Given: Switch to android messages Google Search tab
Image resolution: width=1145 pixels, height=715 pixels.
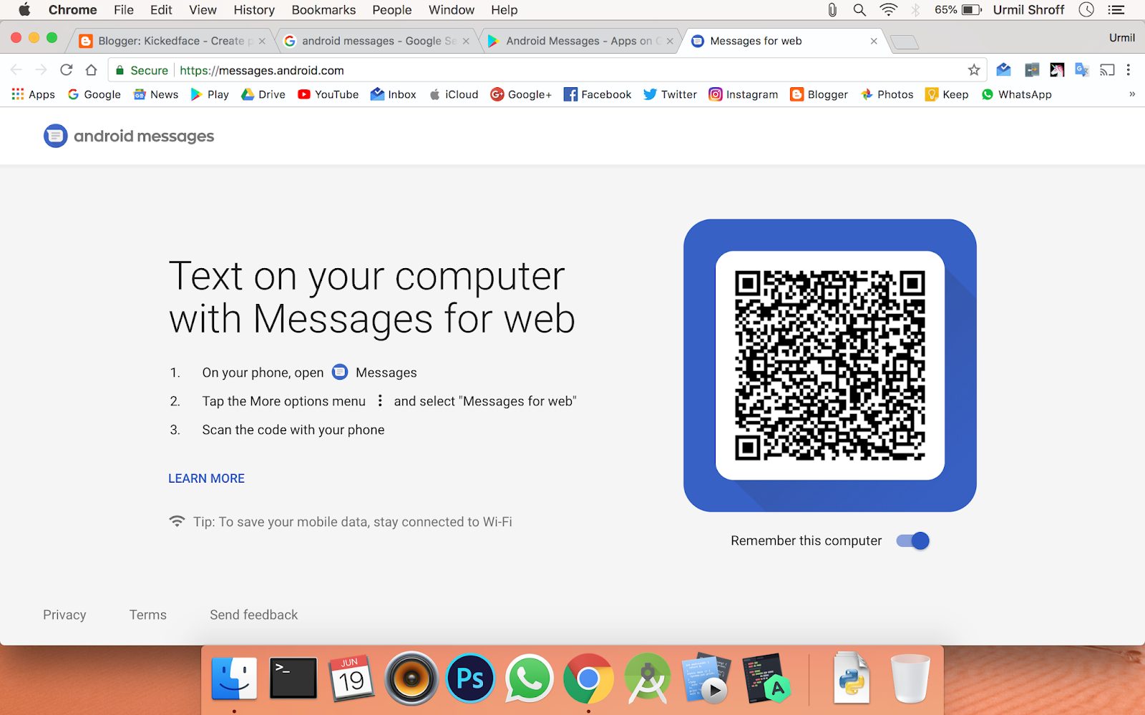Looking at the screenshot, I should coord(376,41).
